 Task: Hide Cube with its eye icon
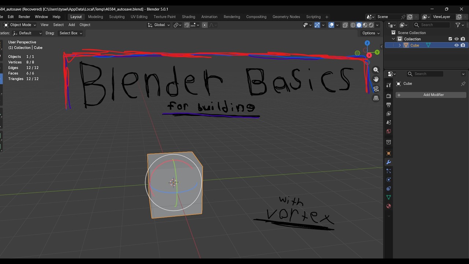457,45
